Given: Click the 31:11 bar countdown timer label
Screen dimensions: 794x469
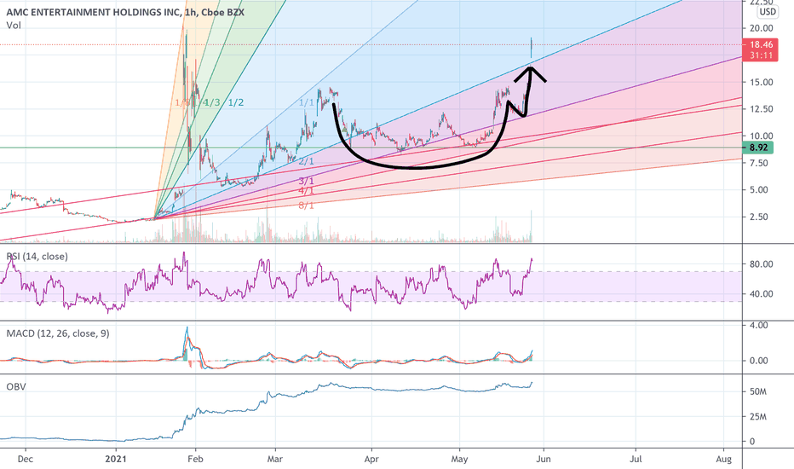Looking at the screenshot, I should click(x=761, y=55).
